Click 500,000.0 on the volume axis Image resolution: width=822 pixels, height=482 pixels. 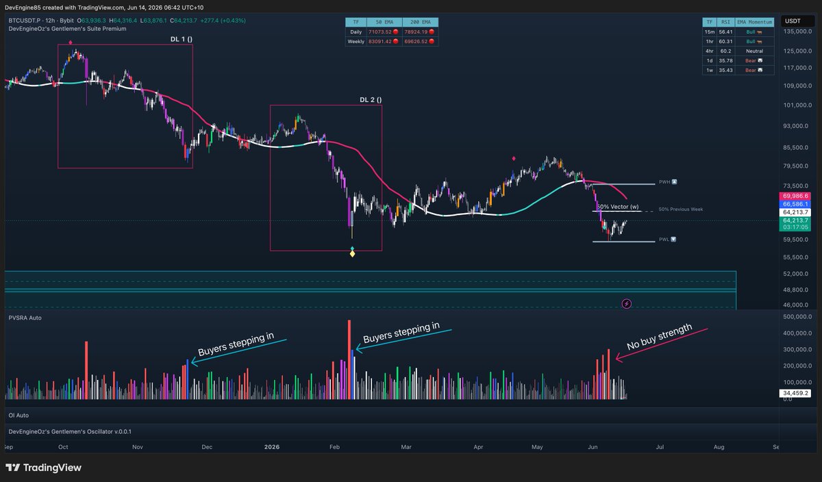coord(797,317)
